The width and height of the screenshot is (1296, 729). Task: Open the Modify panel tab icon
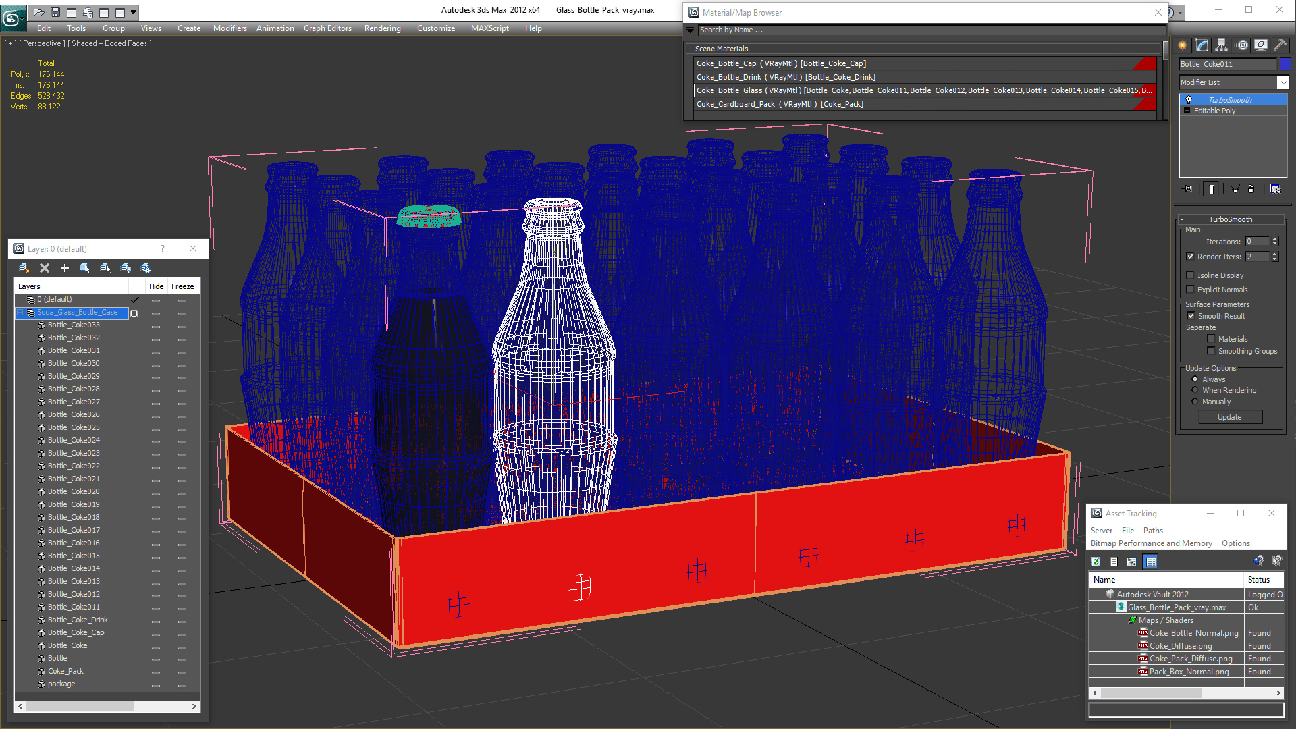[1202, 45]
